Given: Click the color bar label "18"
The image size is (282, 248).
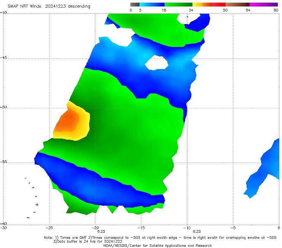Looking at the screenshot, I should 164,10.
